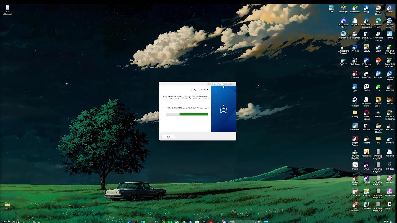
Task: Open IPTV Stream Player shortcut
Action: 343,23
